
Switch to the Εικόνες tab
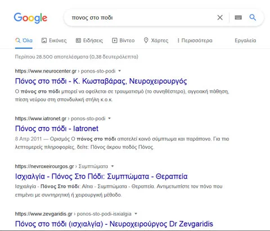coord(54,40)
